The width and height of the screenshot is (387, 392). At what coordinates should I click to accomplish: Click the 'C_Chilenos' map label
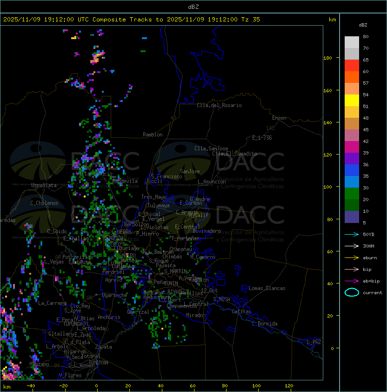44,203
